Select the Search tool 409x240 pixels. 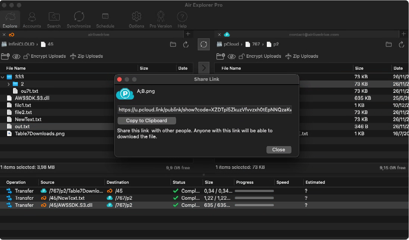pos(54,19)
